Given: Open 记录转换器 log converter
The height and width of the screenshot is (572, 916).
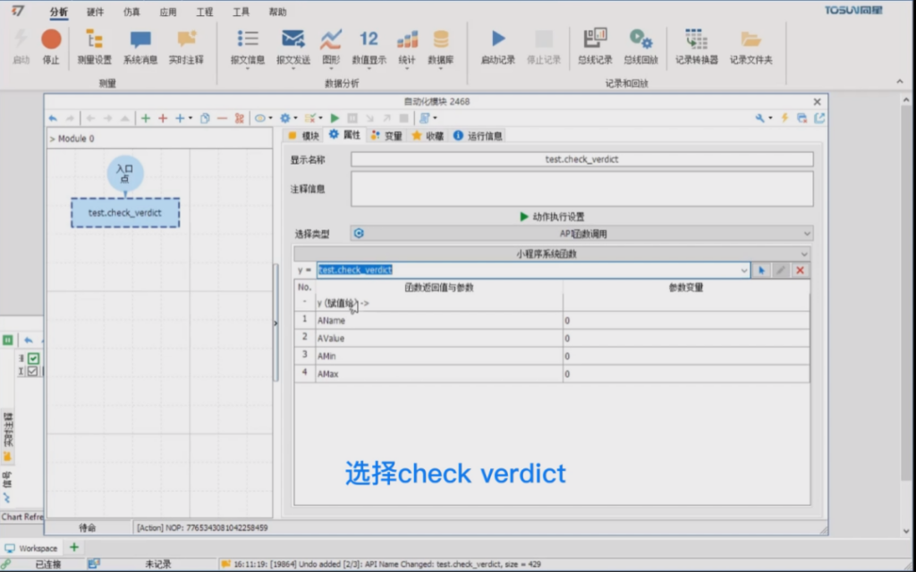Looking at the screenshot, I should pyautogui.click(x=696, y=46).
